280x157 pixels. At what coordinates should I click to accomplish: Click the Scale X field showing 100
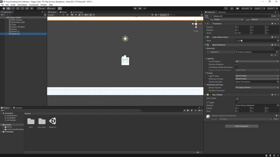click(243, 33)
